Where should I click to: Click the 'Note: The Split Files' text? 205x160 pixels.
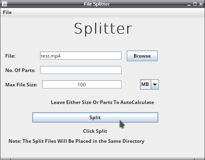[x=76, y=141]
